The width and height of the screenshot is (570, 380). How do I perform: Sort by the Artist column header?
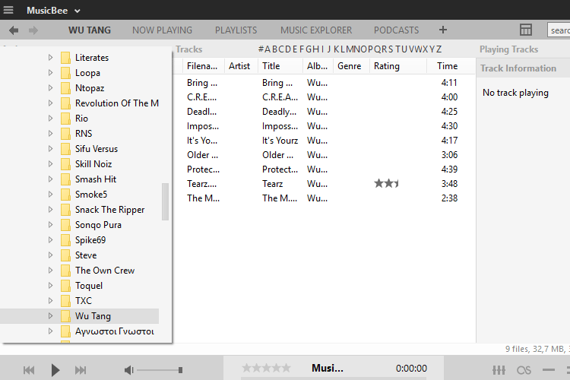tap(239, 66)
